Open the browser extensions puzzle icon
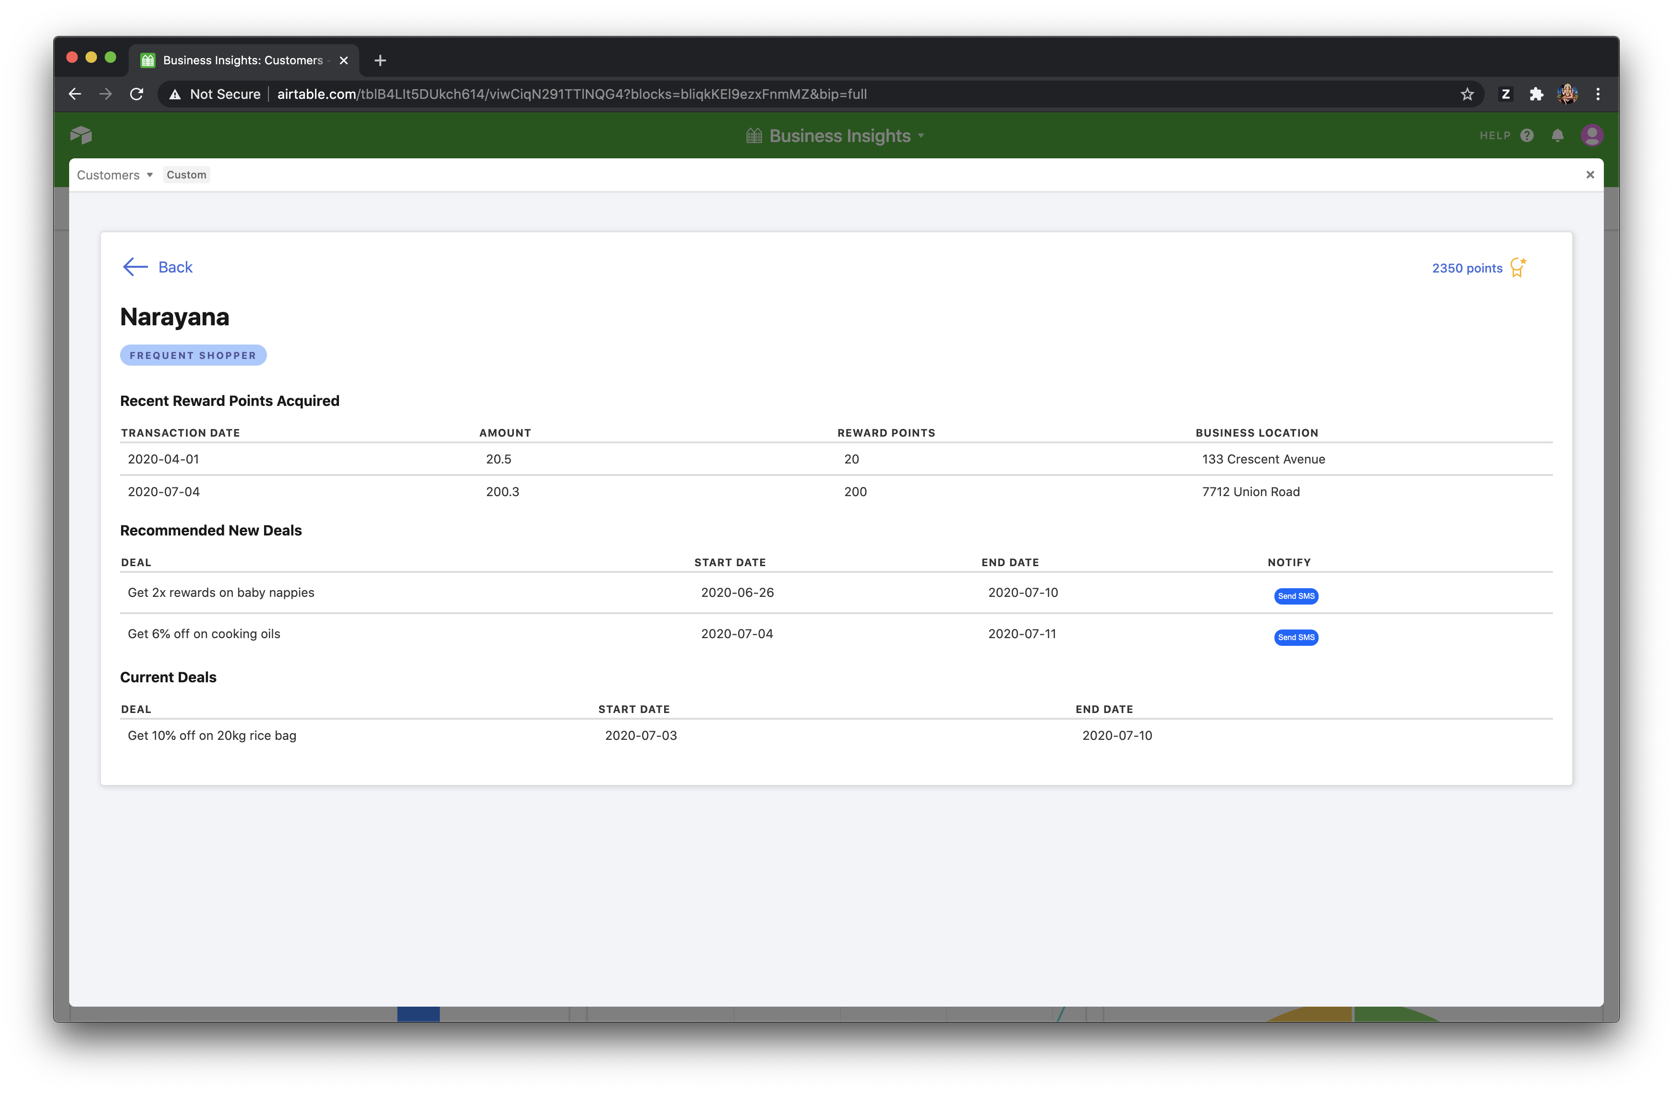 (x=1536, y=94)
